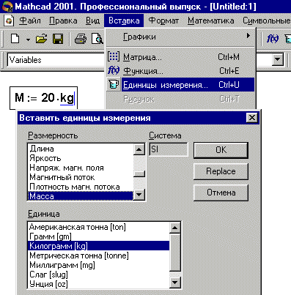Select Плотность магн. потока dimension

click(x=81, y=187)
